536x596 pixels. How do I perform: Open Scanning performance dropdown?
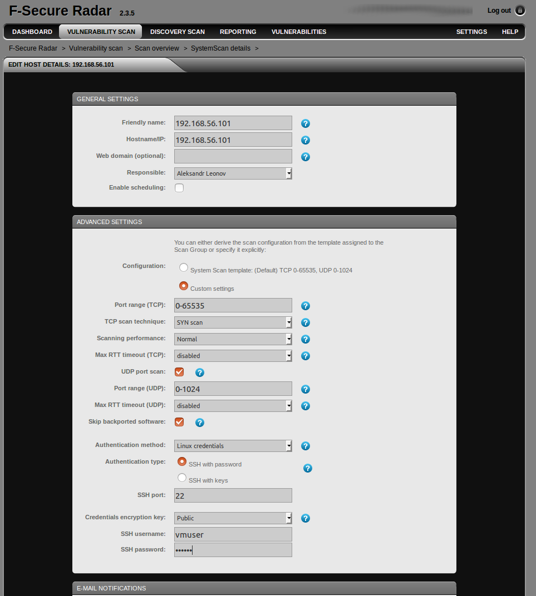click(x=233, y=340)
